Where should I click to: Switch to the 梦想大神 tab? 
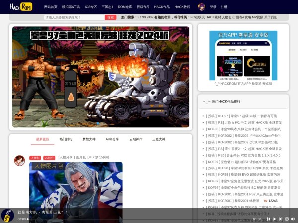pos(89,139)
